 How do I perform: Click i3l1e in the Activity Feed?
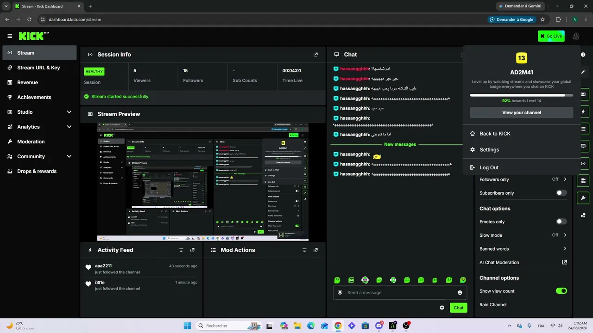[100, 283]
